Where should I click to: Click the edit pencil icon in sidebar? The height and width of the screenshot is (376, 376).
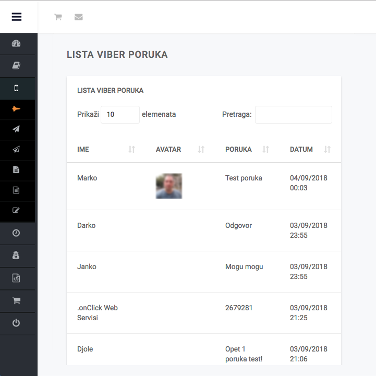pyautogui.click(x=16, y=211)
